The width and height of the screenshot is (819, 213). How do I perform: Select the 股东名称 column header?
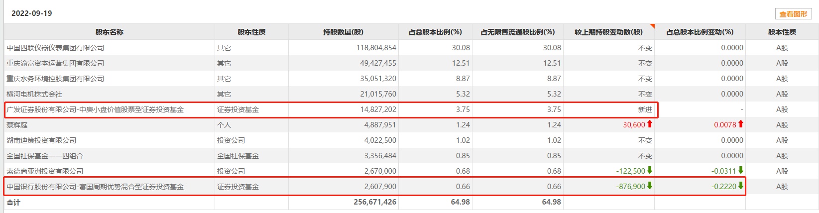pyautogui.click(x=110, y=32)
